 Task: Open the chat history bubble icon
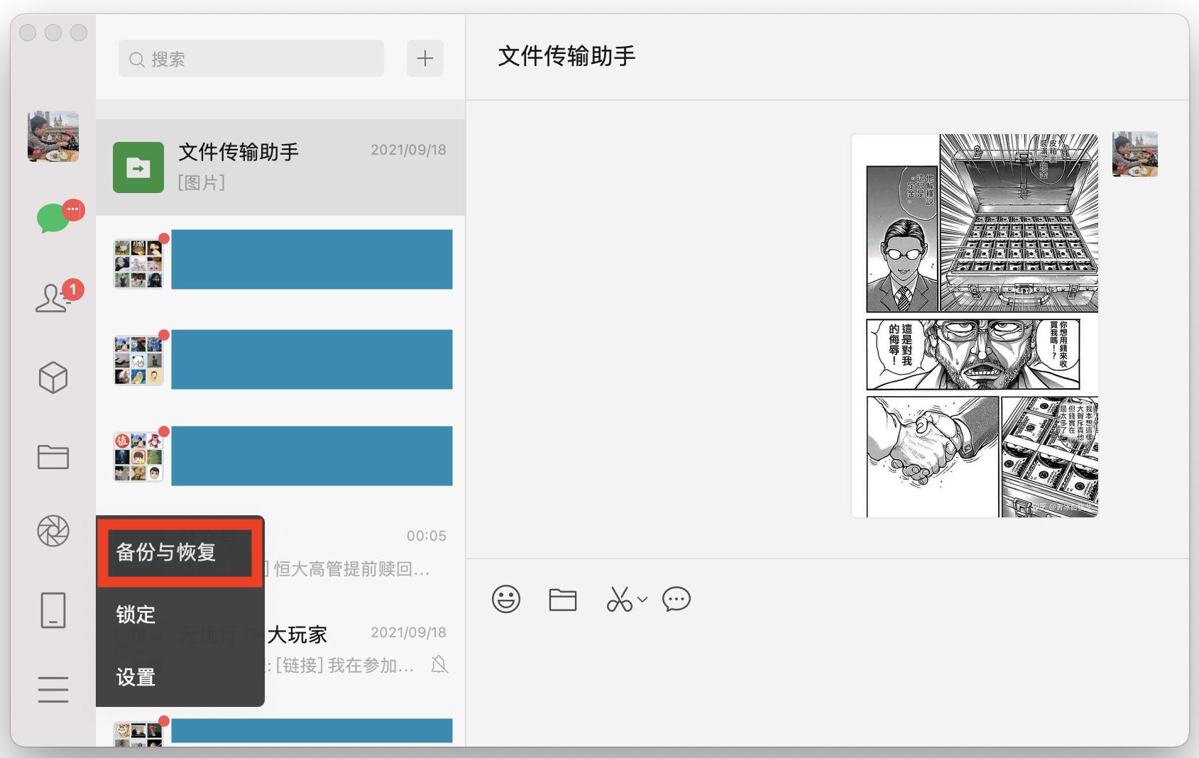[x=676, y=600]
